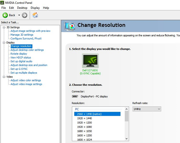Open Configure Surround, PhysX
The image size is (180, 143).
pyautogui.click(x=26, y=39)
